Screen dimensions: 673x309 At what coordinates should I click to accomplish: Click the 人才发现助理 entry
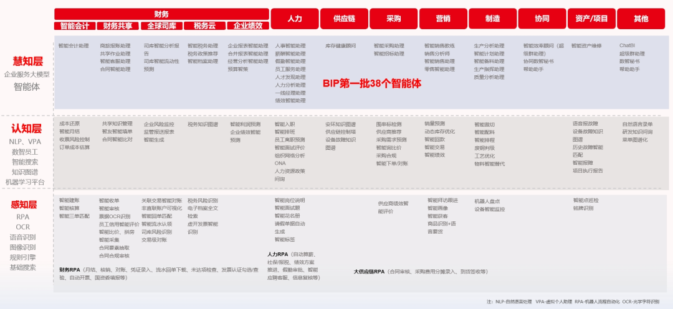click(290, 77)
